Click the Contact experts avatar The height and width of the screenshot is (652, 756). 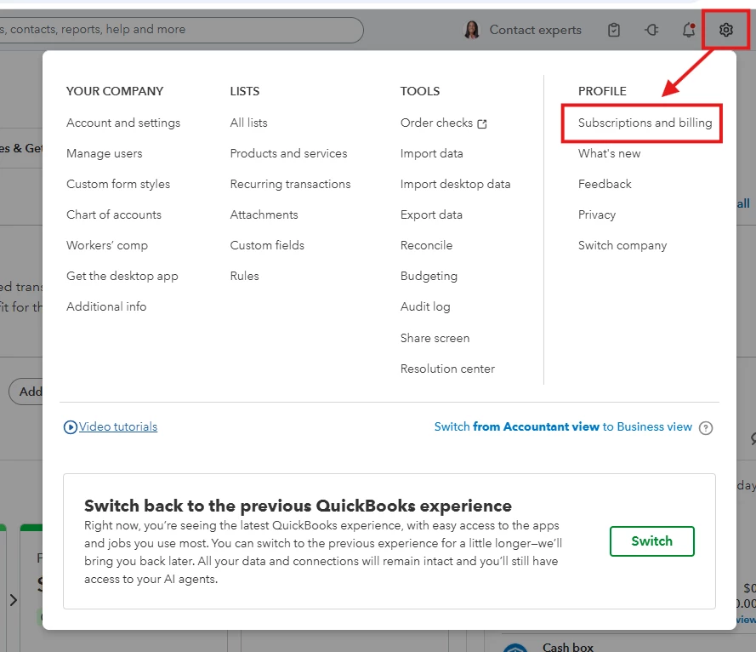pyautogui.click(x=471, y=30)
